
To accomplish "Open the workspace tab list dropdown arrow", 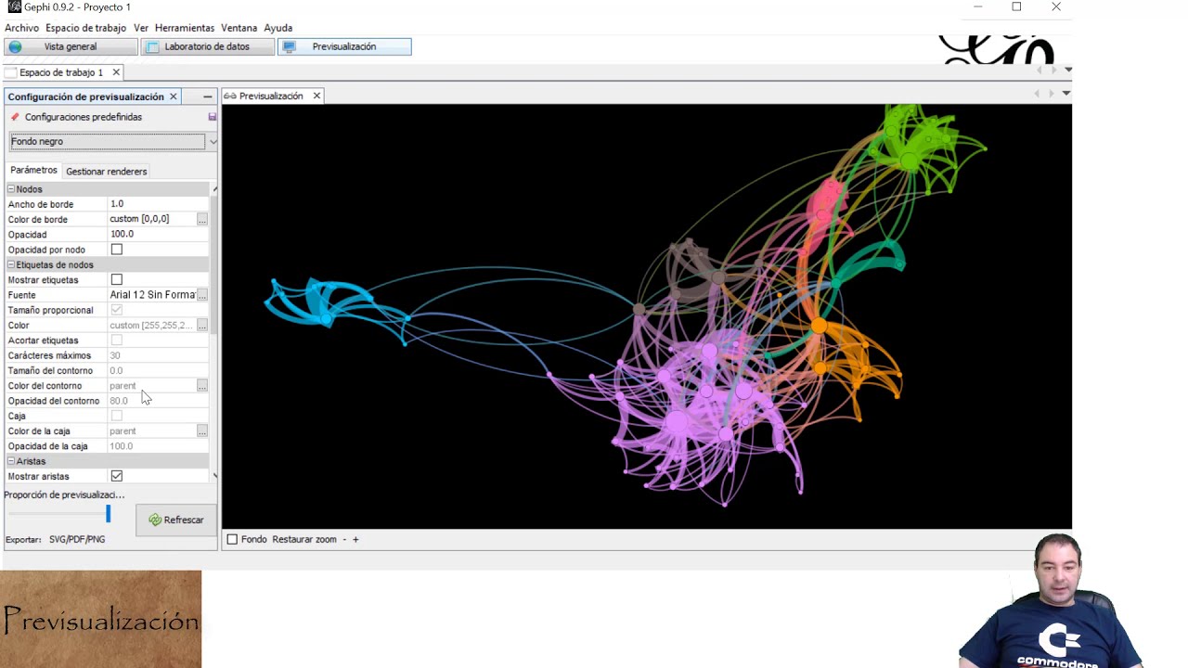I will tap(1068, 70).
